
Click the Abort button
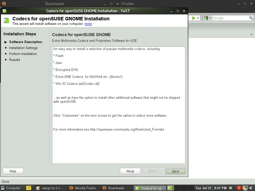coord(130,171)
